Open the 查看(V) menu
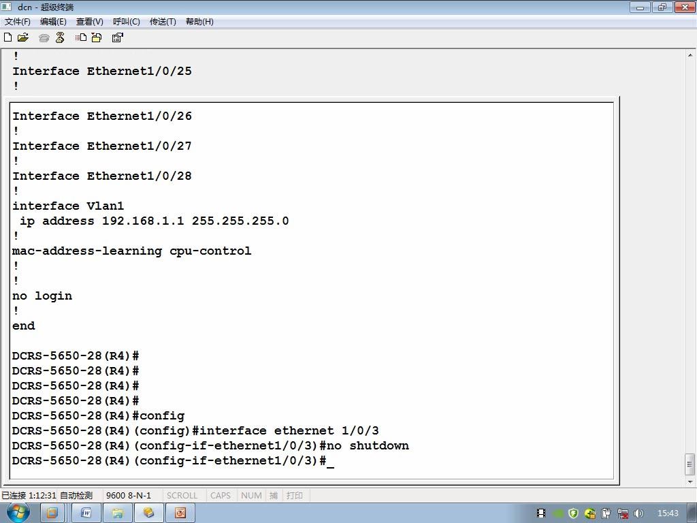This screenshot has width=697, height=523. (90, 22)
